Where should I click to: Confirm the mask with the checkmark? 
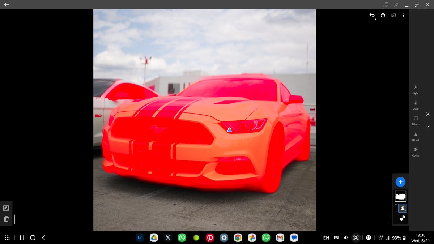(428, 126)
